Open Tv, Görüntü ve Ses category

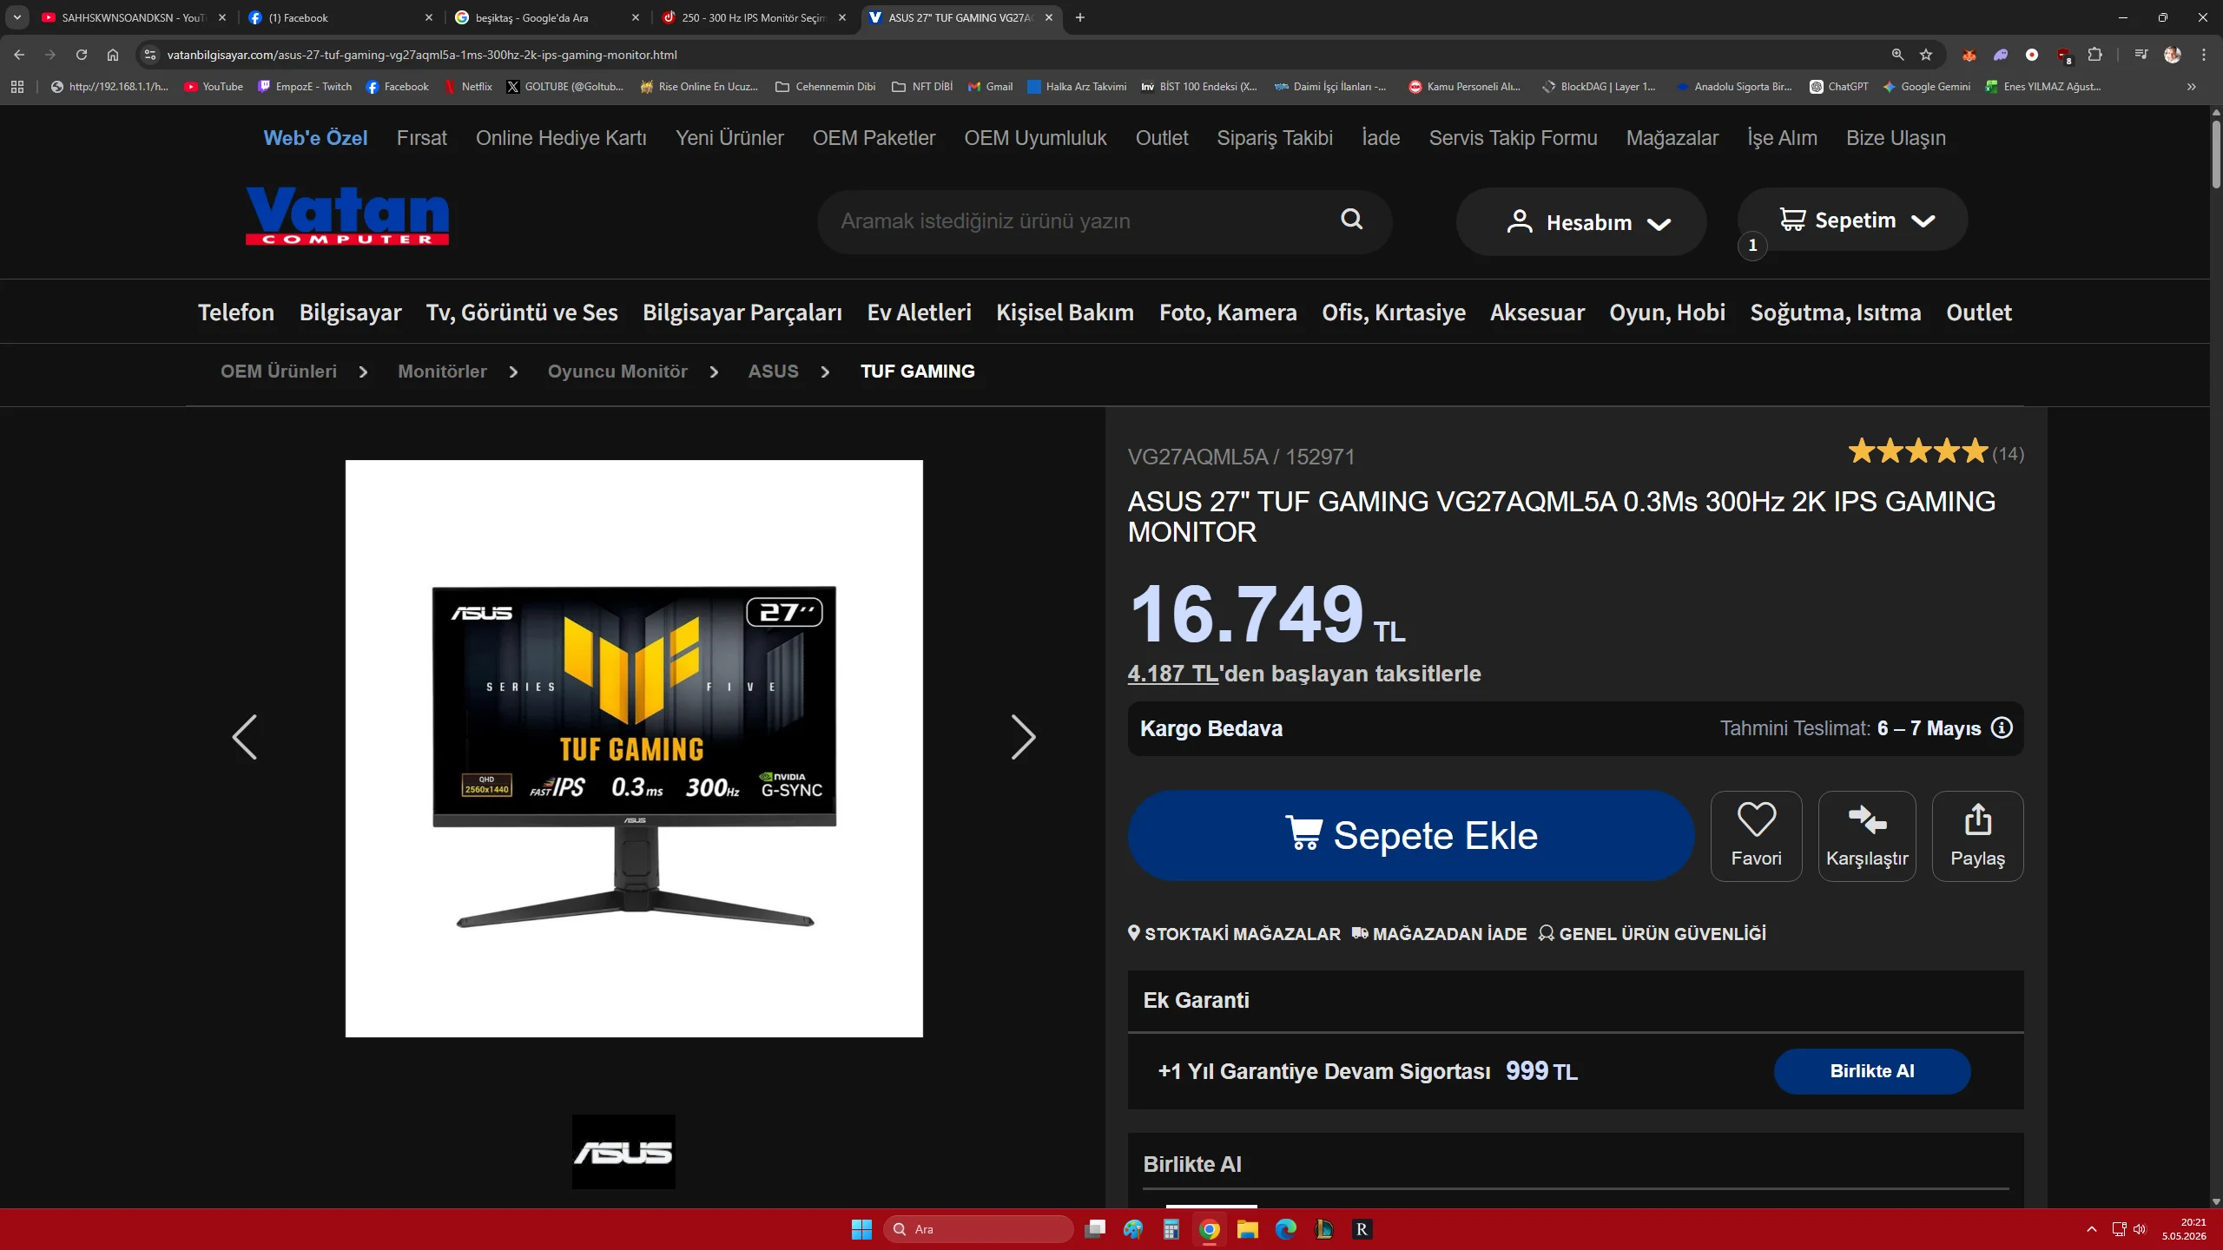(x=522, y=312)
